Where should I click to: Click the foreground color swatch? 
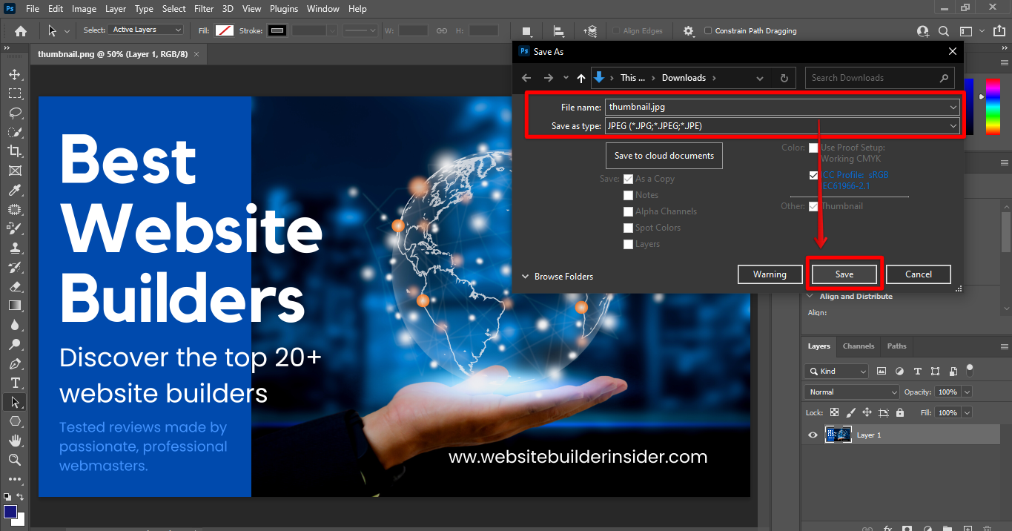coord(10,512)
